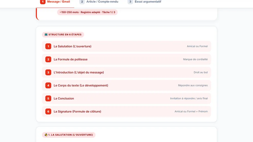Click the 'Répondre aux consignes' note
Viewport: 253px width, 142px height.
(x=193, y=86)
